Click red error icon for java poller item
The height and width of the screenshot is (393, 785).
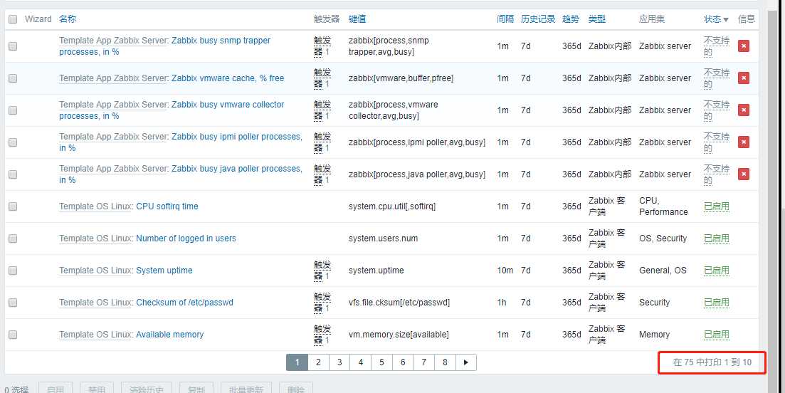click(x=744, y=174)
